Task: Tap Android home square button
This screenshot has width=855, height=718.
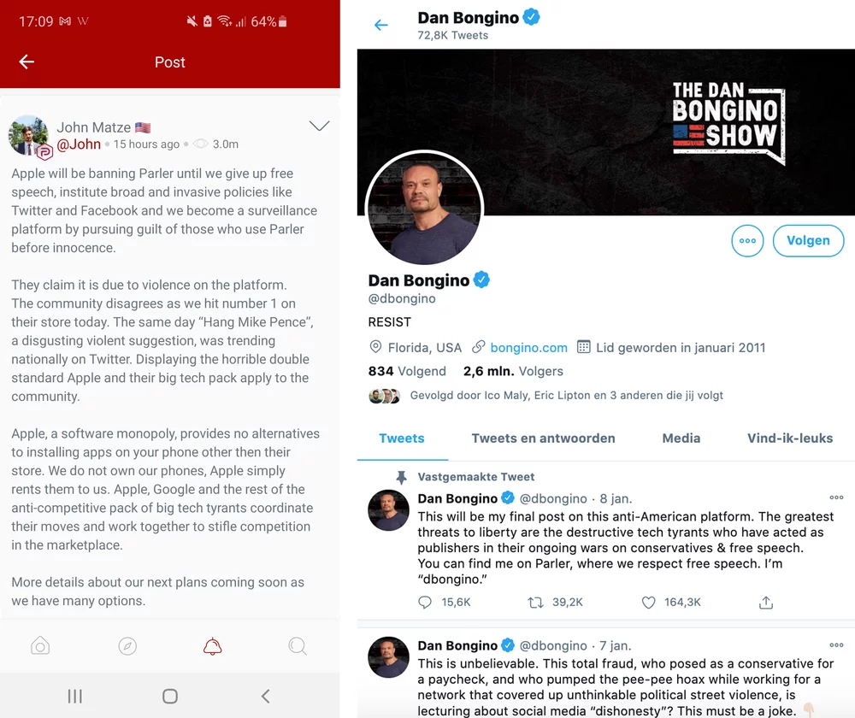Action: (170, 696)
